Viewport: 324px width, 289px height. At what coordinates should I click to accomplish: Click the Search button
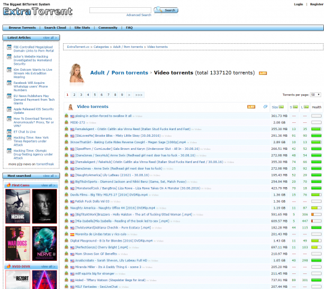[166, 10]
